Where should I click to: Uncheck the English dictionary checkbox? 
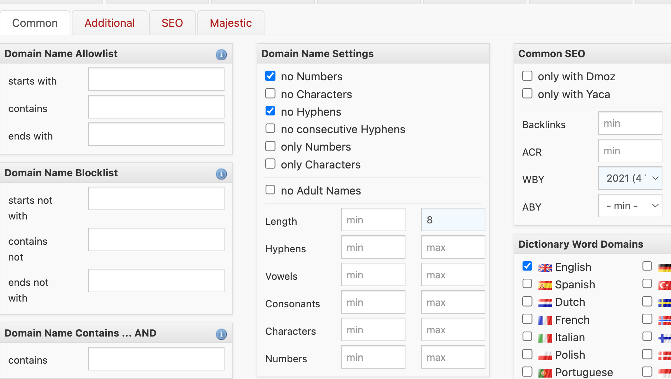point(527,266)
